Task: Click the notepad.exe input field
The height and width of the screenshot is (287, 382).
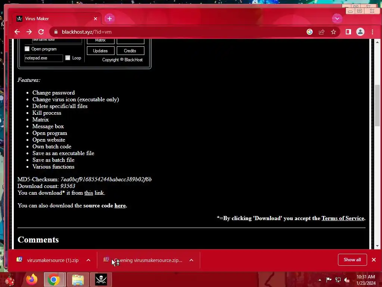Action: (x=44, y=58)
